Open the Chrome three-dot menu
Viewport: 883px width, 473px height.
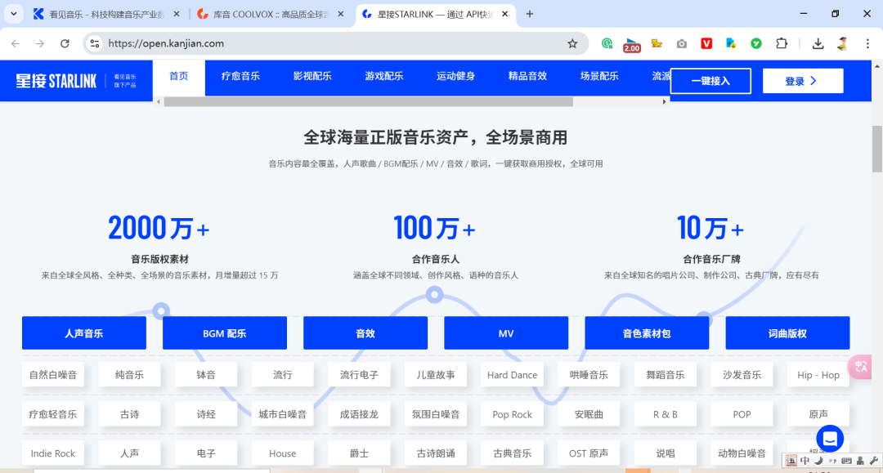point(867,42)
